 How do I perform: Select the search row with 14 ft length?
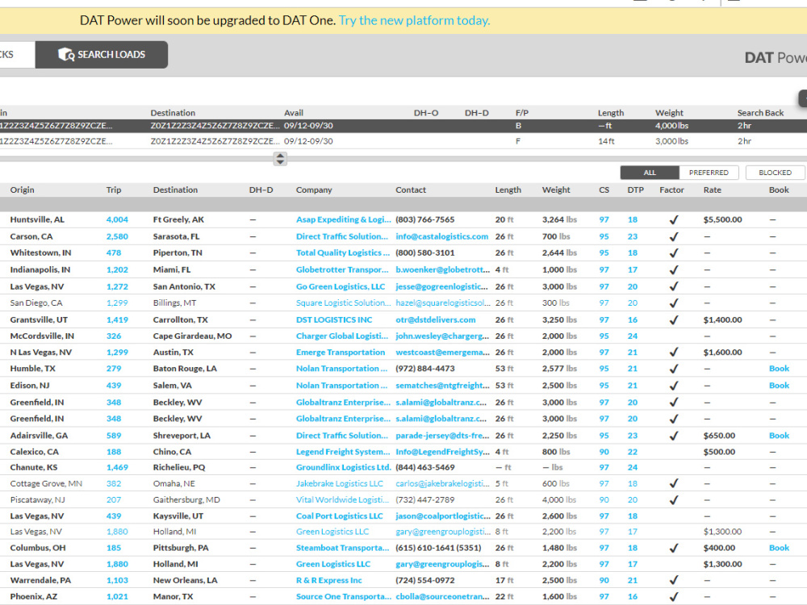point(403,141)
